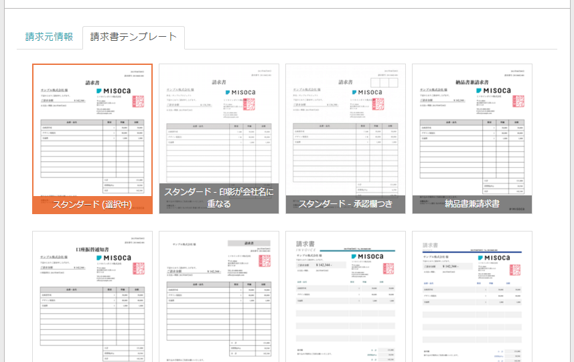Choose the navy-blue line 請求書 template
The width and height of the screenshot is (574, 362).
472,296
